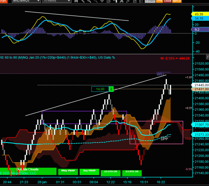
Task: Open the strategies icon
Action: point(128,1)
